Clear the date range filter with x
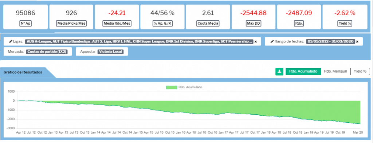373x143 pixels. tap(357, 41)
